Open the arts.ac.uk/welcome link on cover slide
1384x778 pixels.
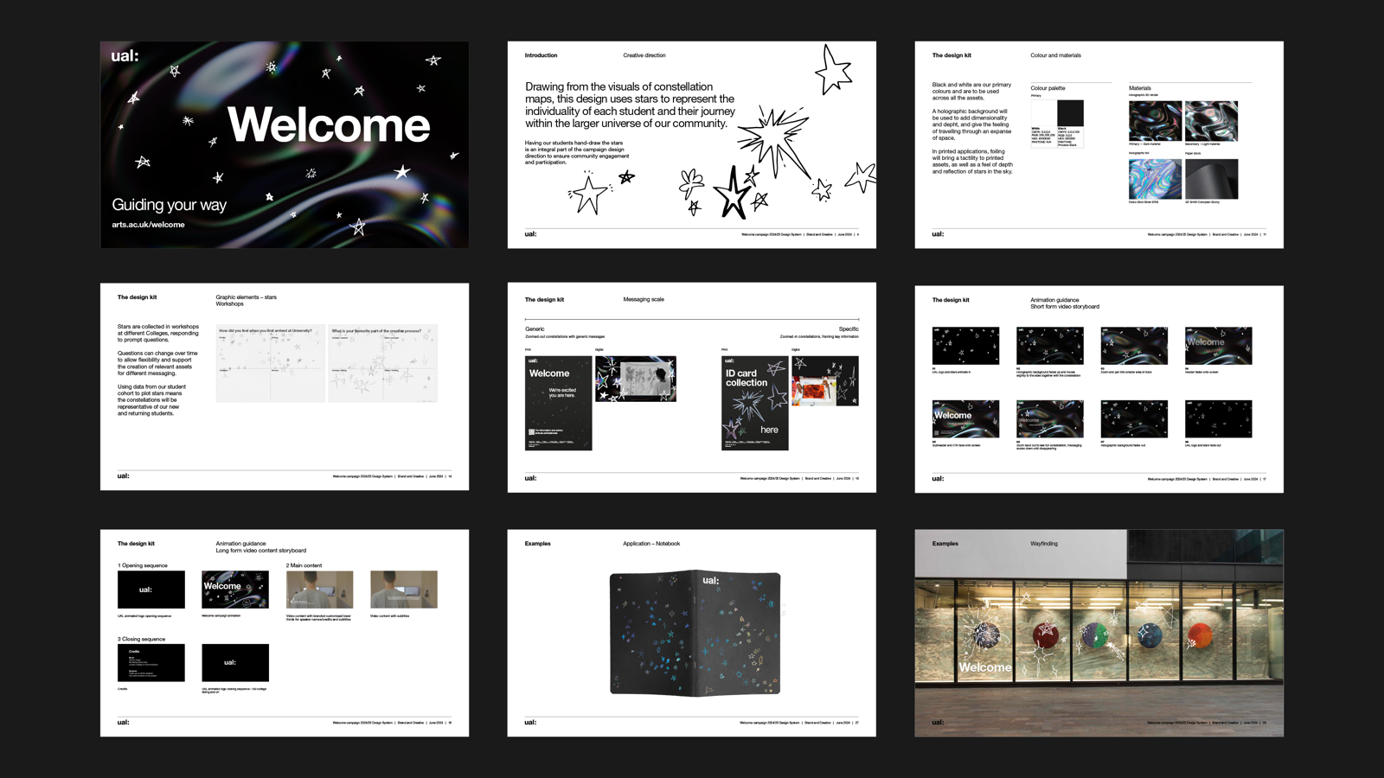148,225
